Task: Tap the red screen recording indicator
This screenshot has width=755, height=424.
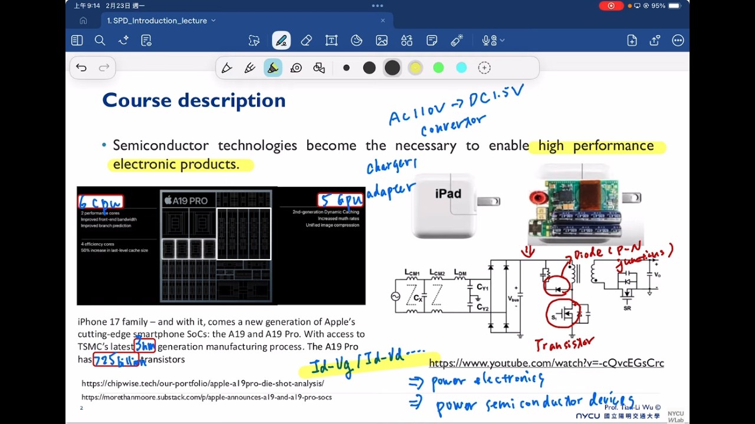Action: point(611,6)
